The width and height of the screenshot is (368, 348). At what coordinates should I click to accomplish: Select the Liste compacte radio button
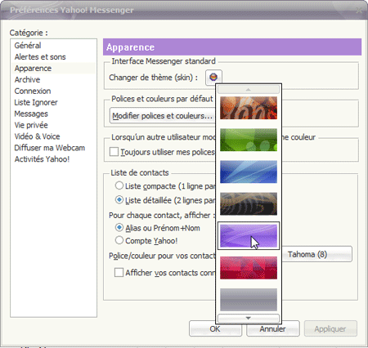pyautogui.click(x=119, y=185)
